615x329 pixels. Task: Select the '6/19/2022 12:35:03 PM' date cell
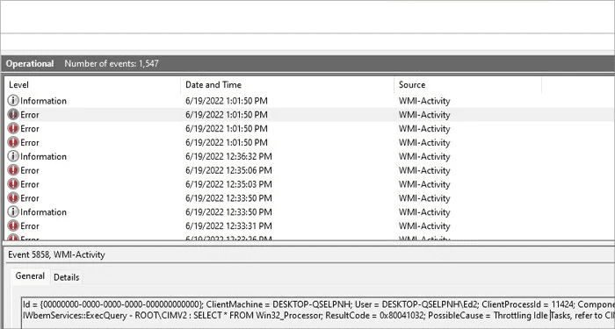tap(228, 184)
